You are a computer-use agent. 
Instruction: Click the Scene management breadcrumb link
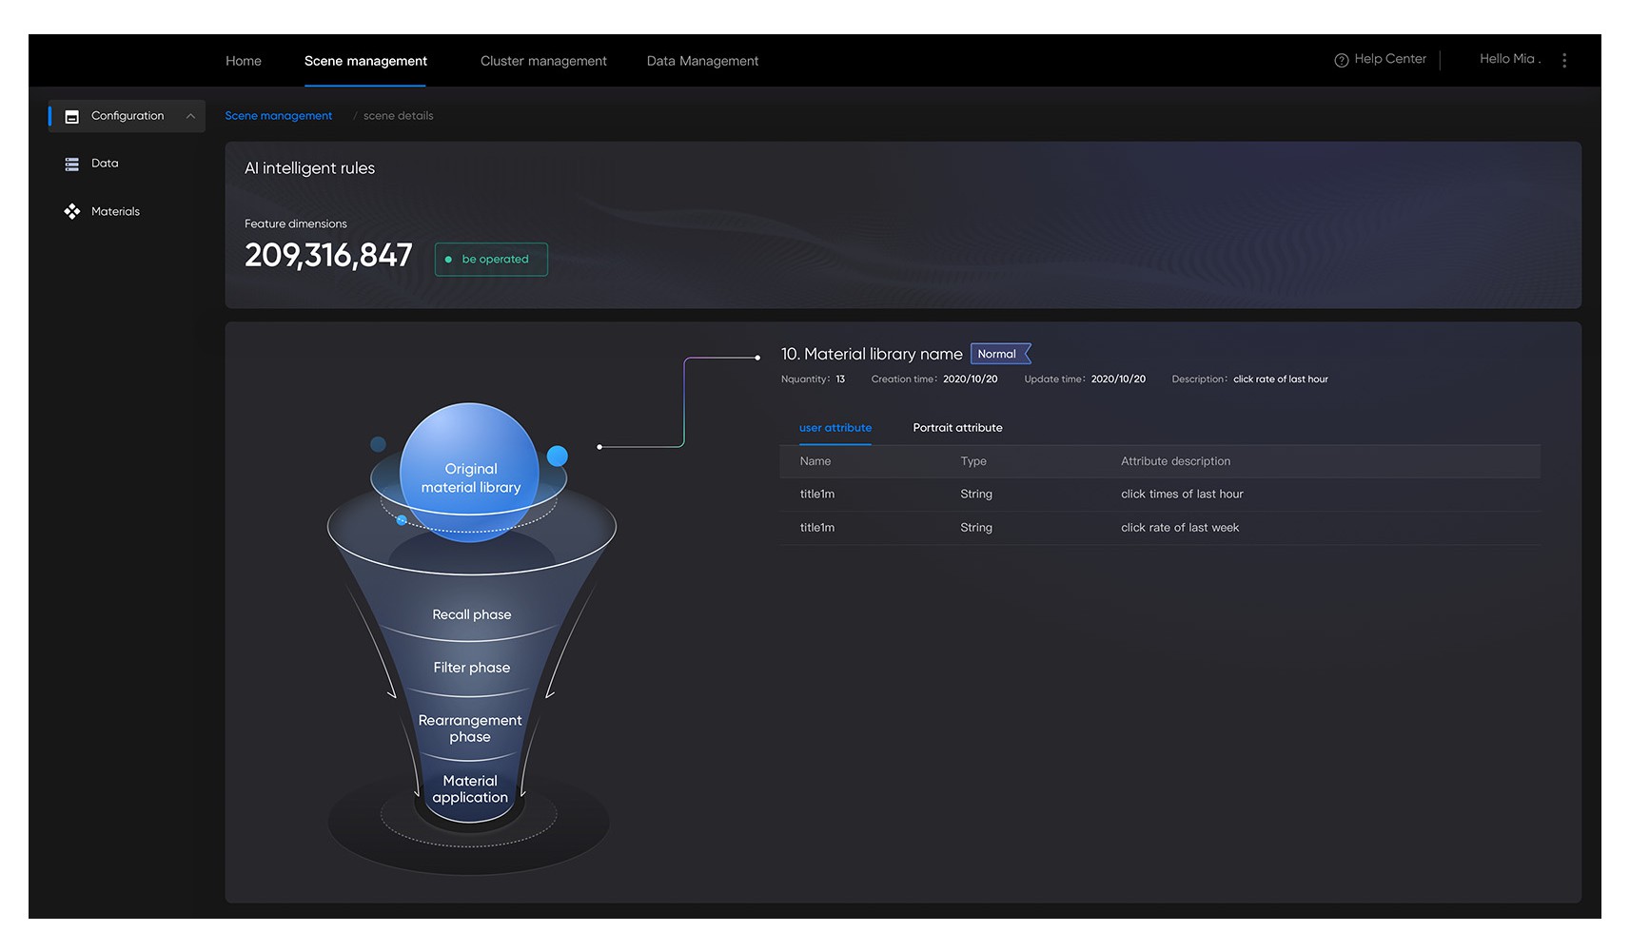(279, 116)
